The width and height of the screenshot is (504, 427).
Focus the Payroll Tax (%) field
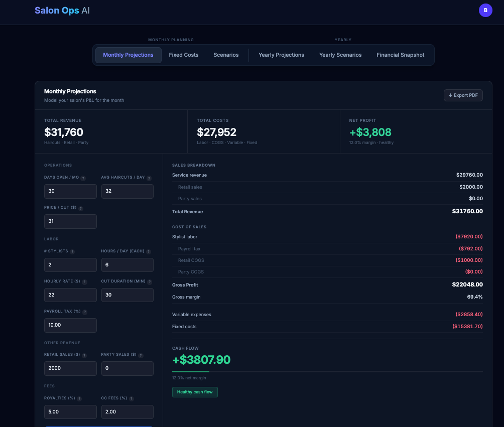click(70, 325)
